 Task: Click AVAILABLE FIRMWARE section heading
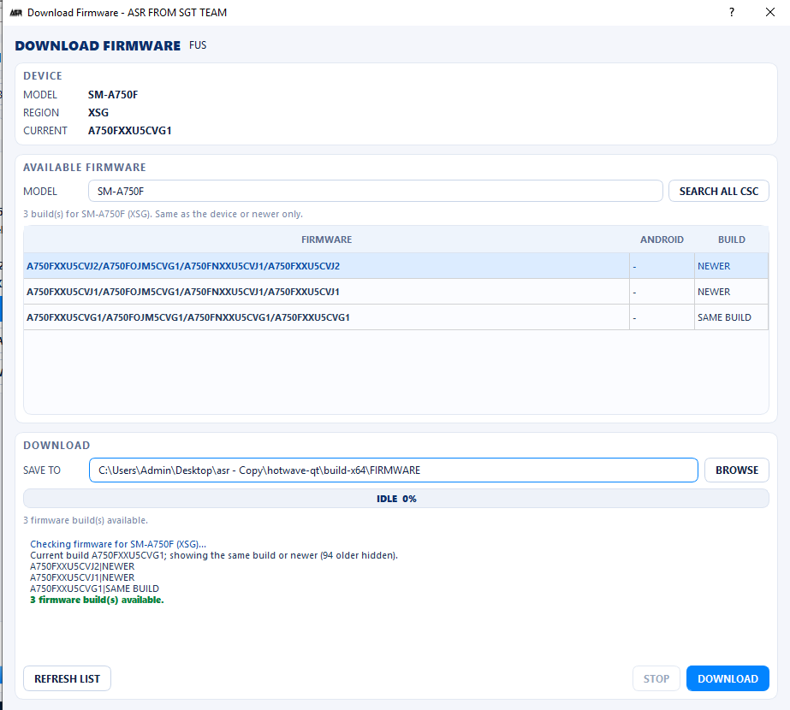(x=85, y=167)
